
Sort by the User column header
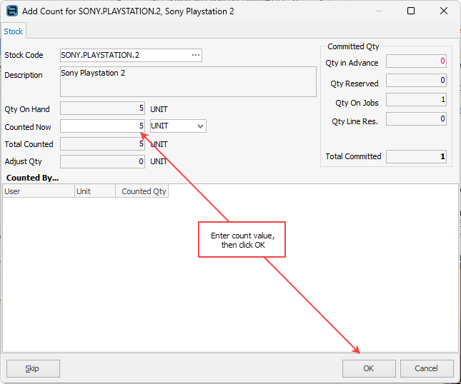coord(39,191)
